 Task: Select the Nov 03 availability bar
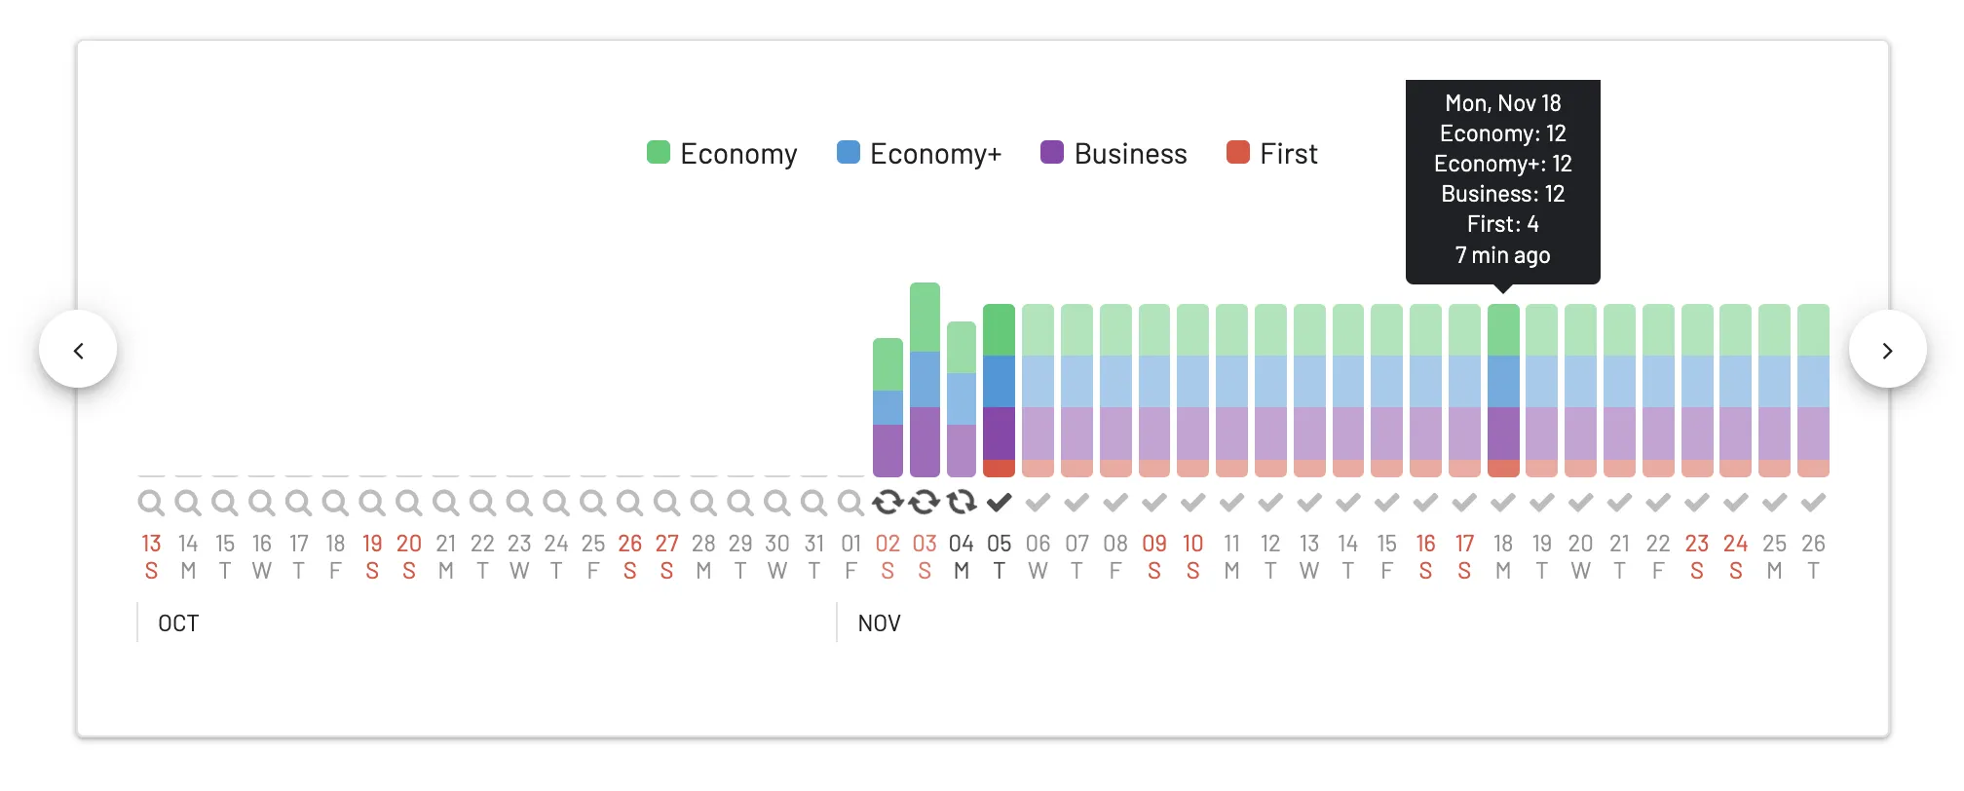pos(925,380)
